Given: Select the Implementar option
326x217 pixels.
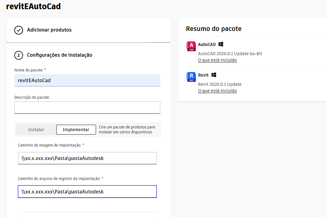Looking at the screenshot, I should click(x=76, y=130).
